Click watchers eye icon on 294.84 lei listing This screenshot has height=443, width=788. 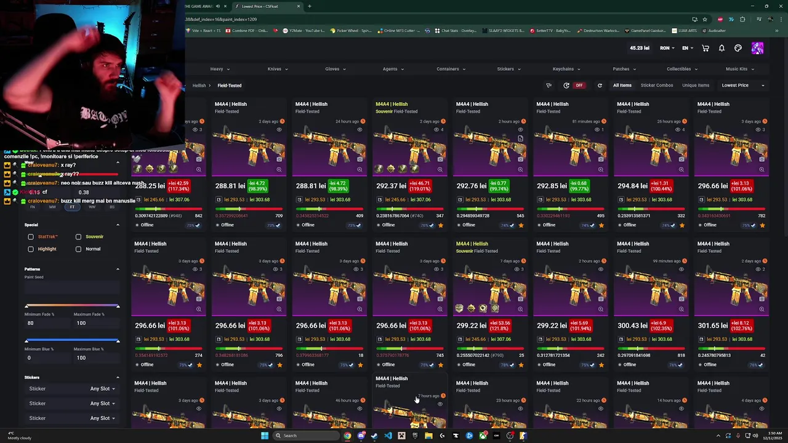tap(678, 130)
